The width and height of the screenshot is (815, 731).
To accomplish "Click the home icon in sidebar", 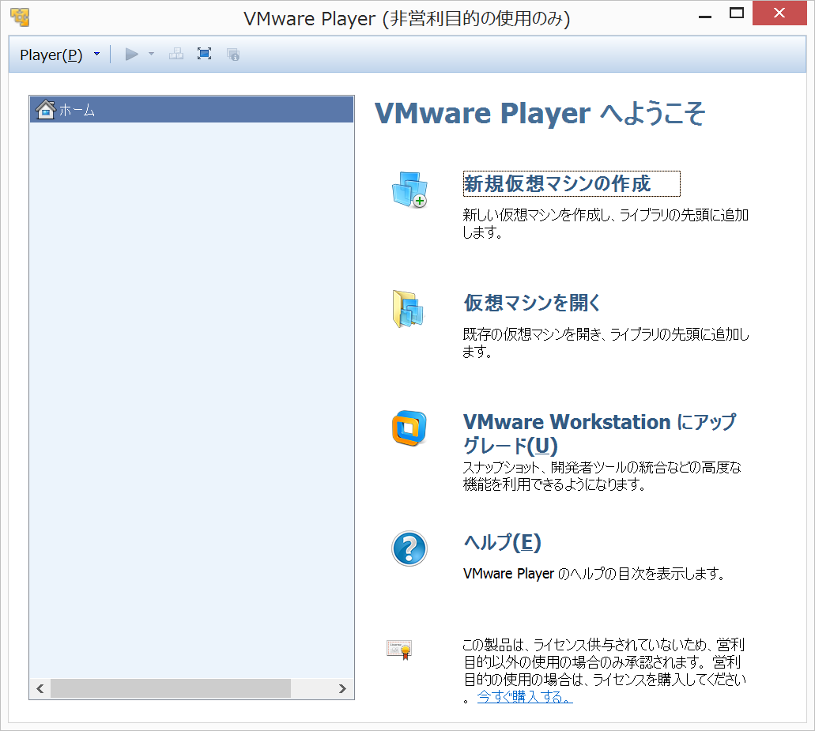I will pyautogui.click(x=45, y=110).
